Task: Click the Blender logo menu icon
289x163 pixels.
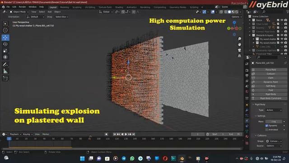Action: click(3, 7)
